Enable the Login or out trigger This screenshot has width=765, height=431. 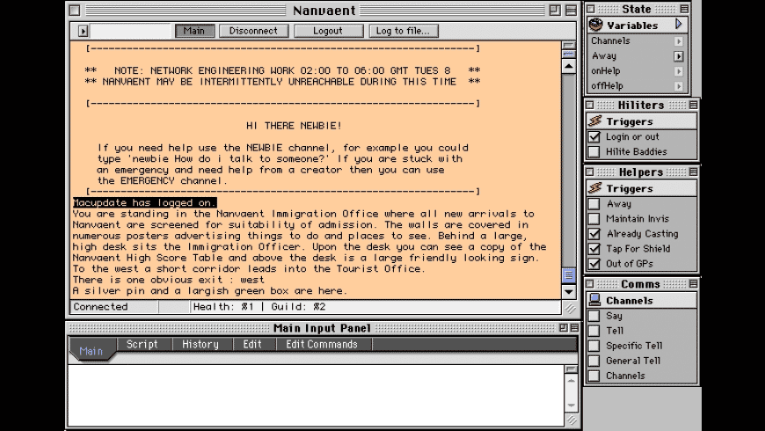point(594,137)
